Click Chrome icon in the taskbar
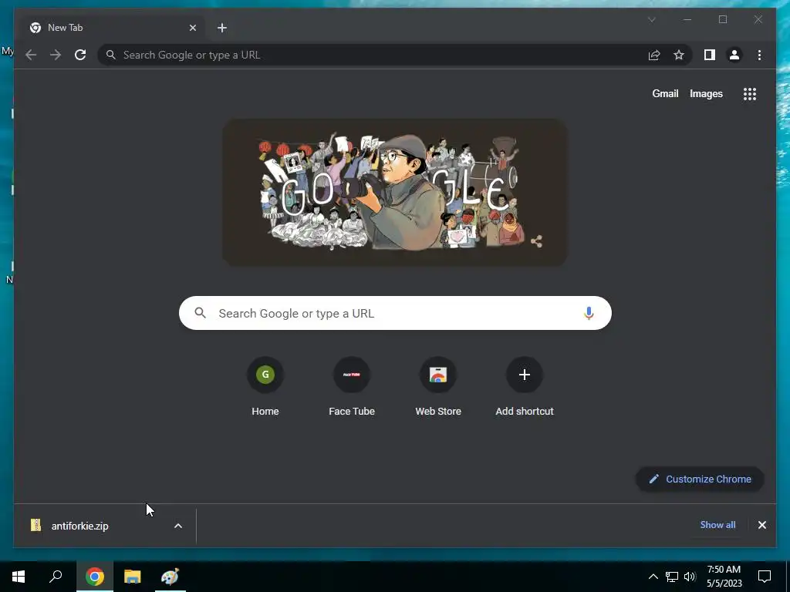This screenshot has height=592, width=790. click(x=95, y=577)
